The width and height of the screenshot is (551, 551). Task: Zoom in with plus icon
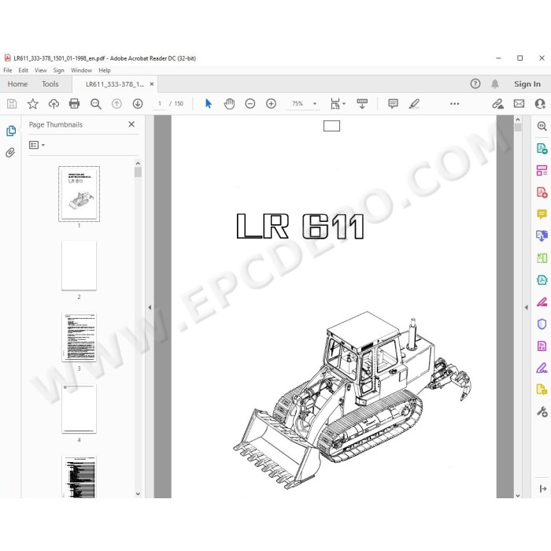pos(271,104)
